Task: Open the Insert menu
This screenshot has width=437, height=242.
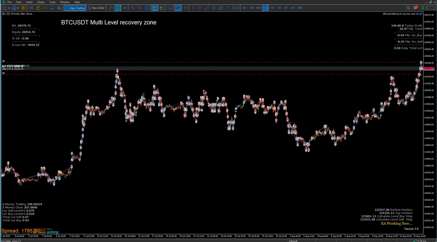Action: pyautogui.click(x=29, y=2)
